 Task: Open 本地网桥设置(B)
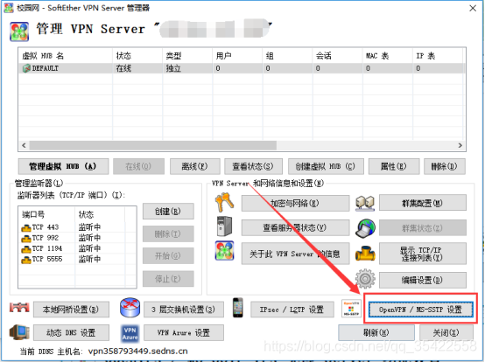click(x=71, y=310)
